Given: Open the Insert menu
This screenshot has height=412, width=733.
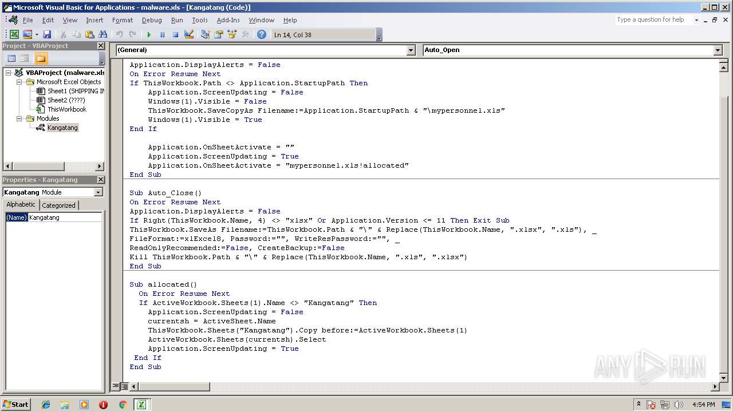Looking at the screenshot, I should click(x=94, y=20).
